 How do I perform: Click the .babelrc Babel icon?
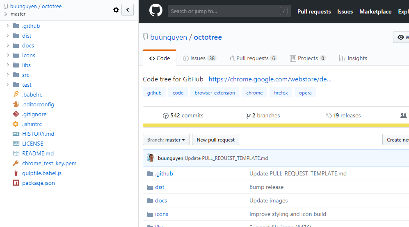tap(16, 94)
